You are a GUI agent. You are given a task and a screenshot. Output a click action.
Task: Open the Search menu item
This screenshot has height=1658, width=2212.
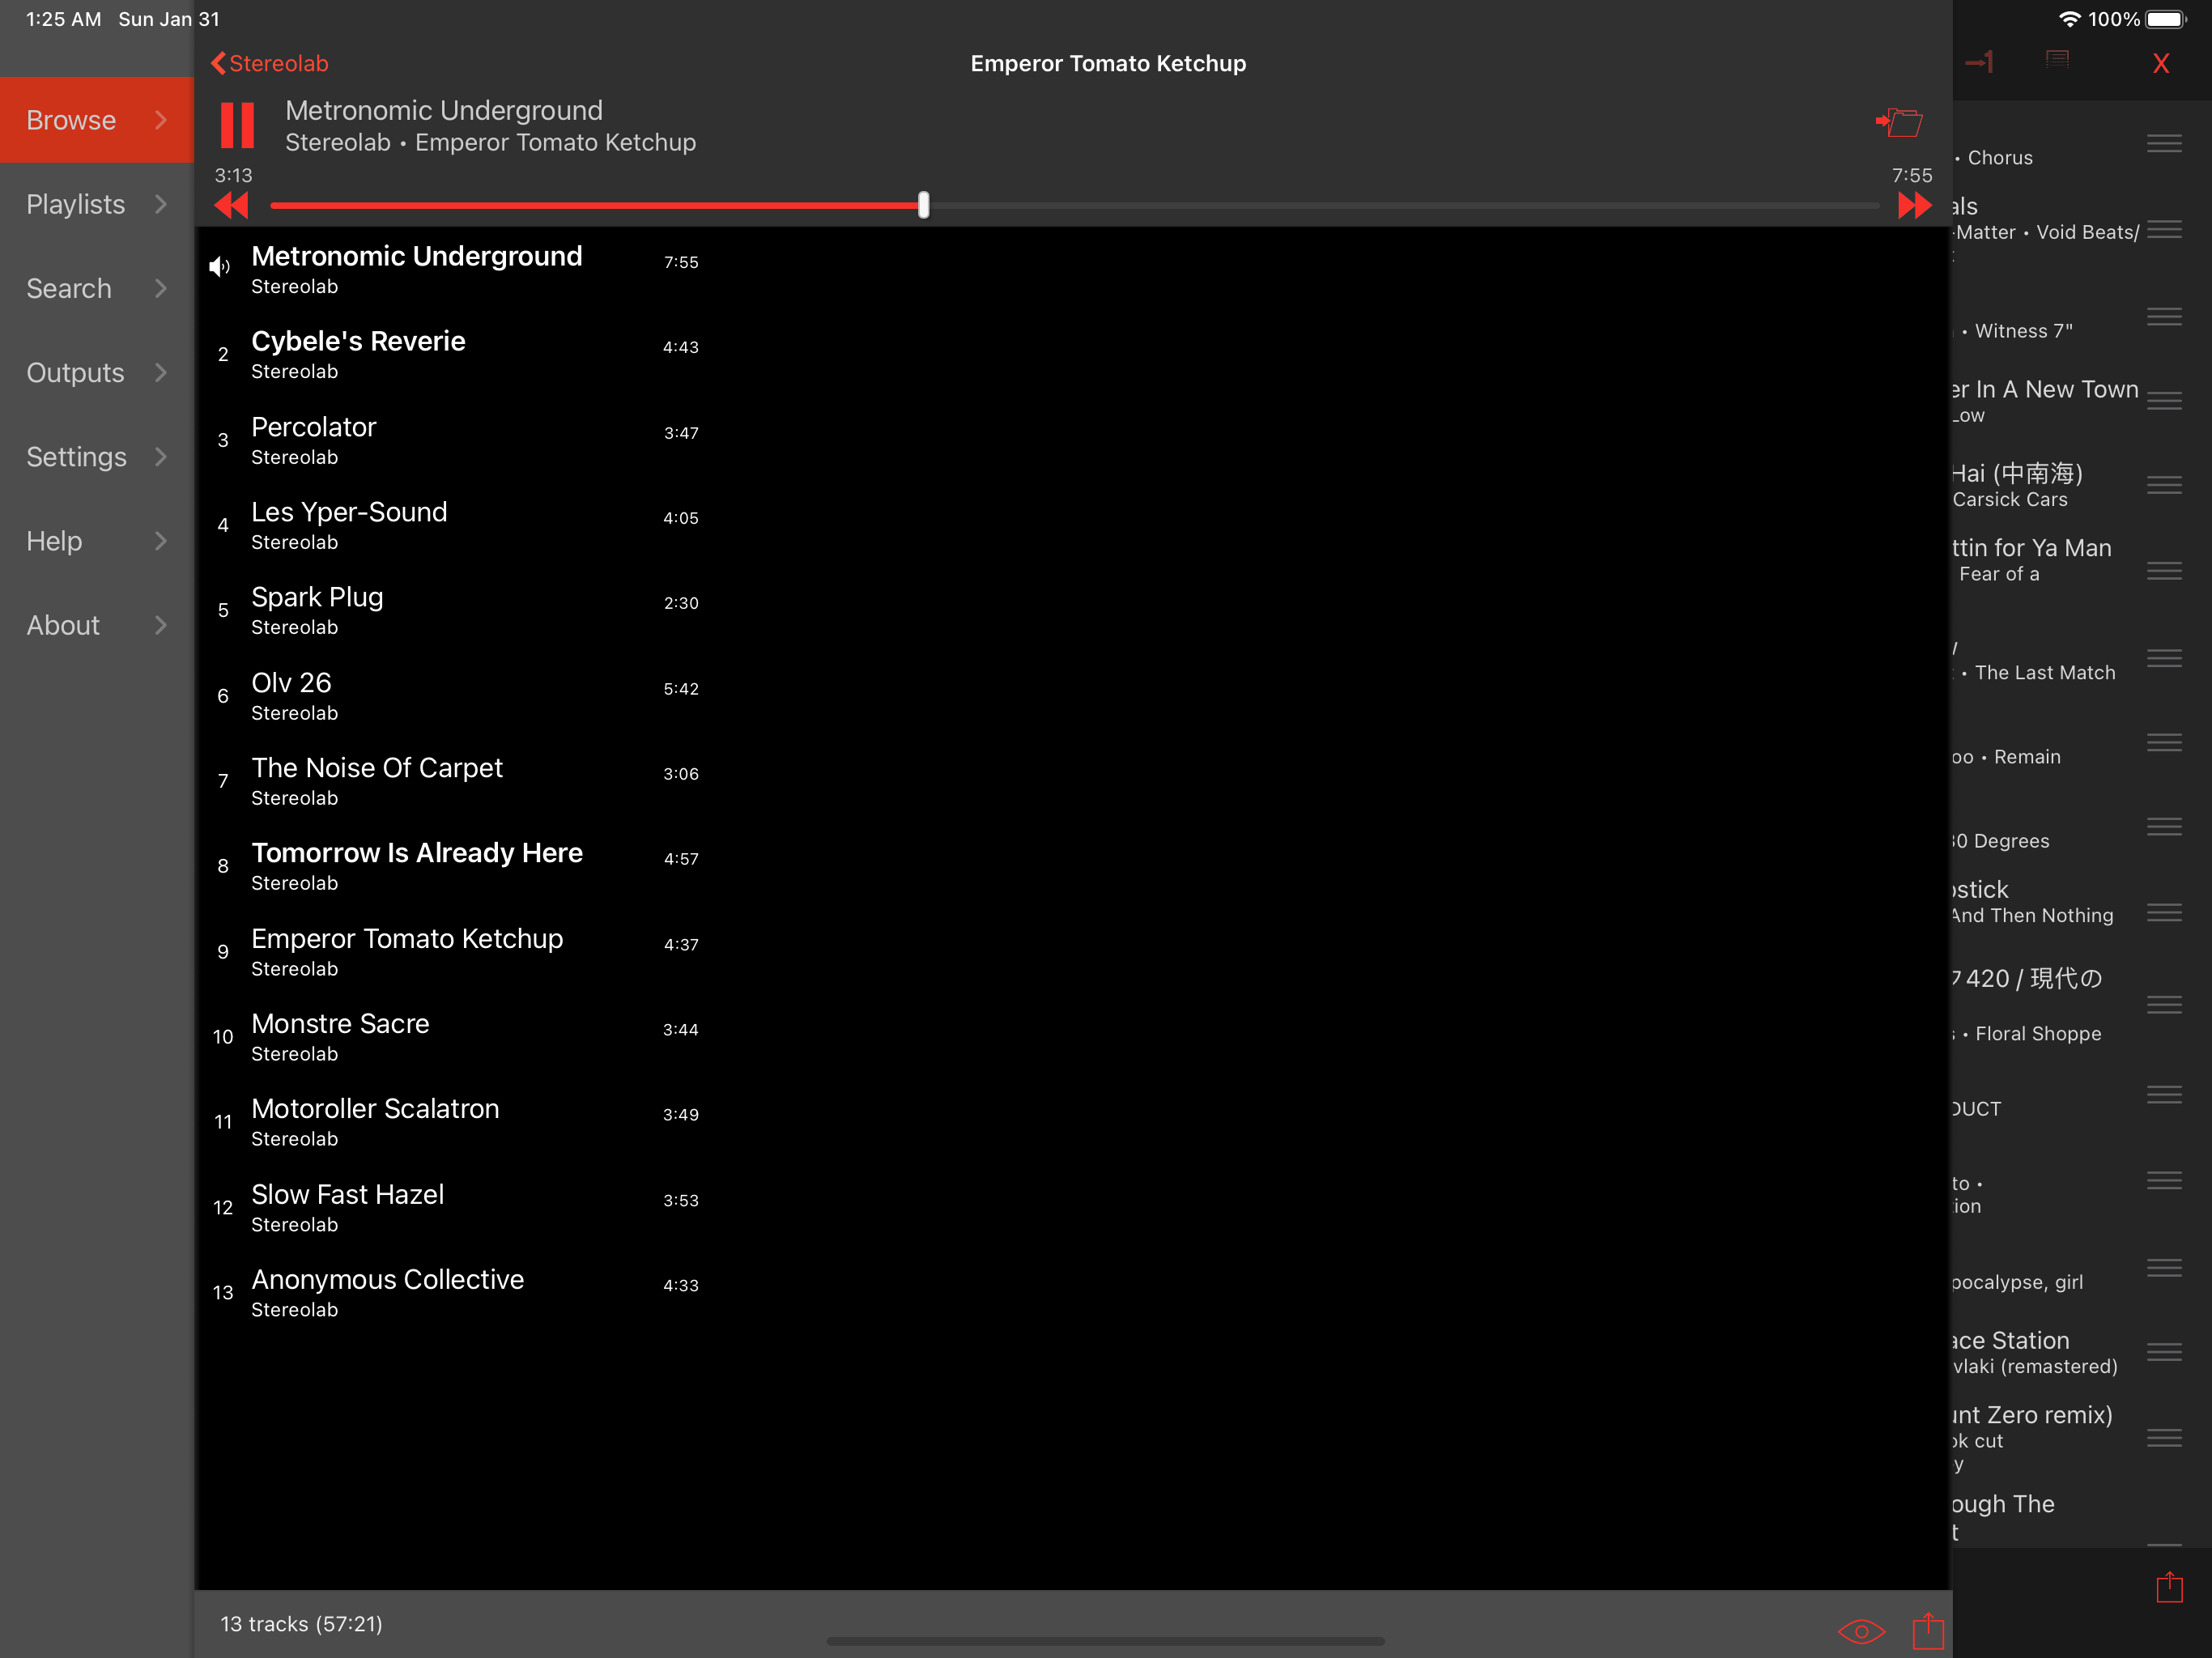tap(69, 288)
